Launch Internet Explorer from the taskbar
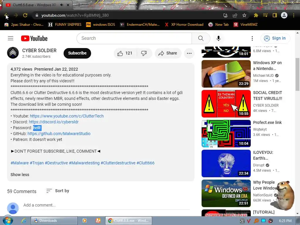 [23, 221]
